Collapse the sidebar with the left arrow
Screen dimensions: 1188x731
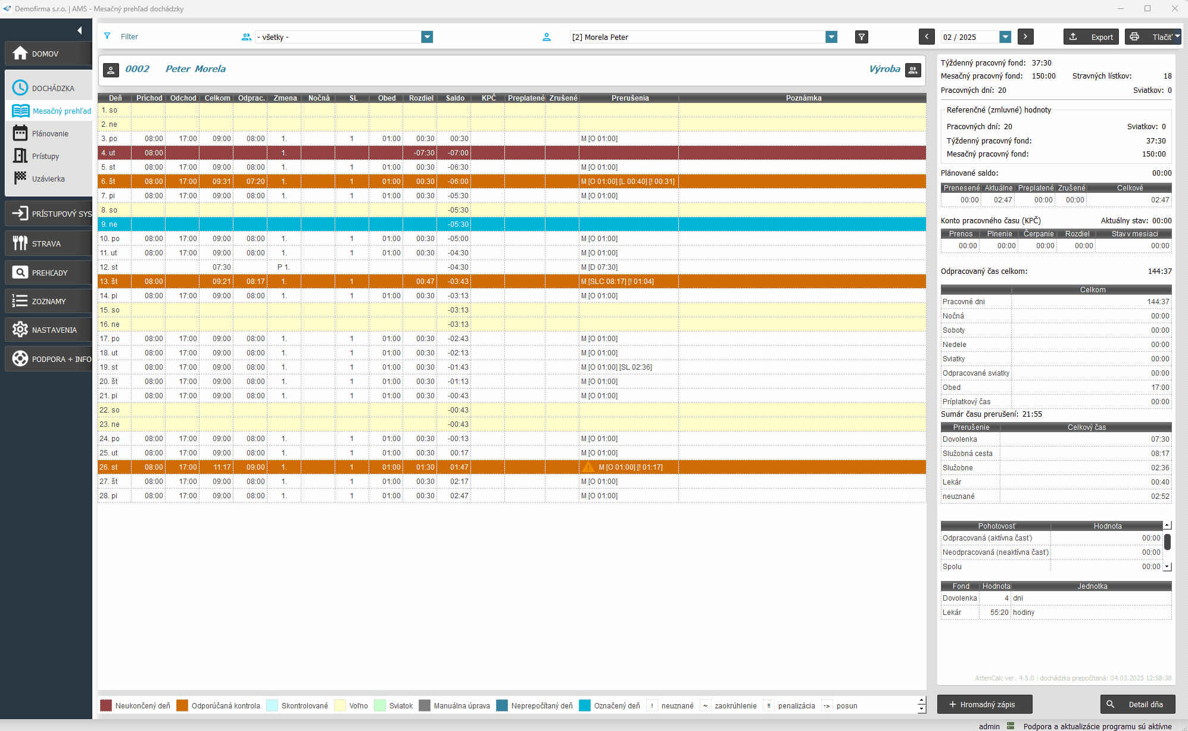80,30
